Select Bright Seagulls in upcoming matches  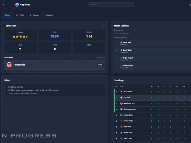pyautogui.click(x=128, y=58)
